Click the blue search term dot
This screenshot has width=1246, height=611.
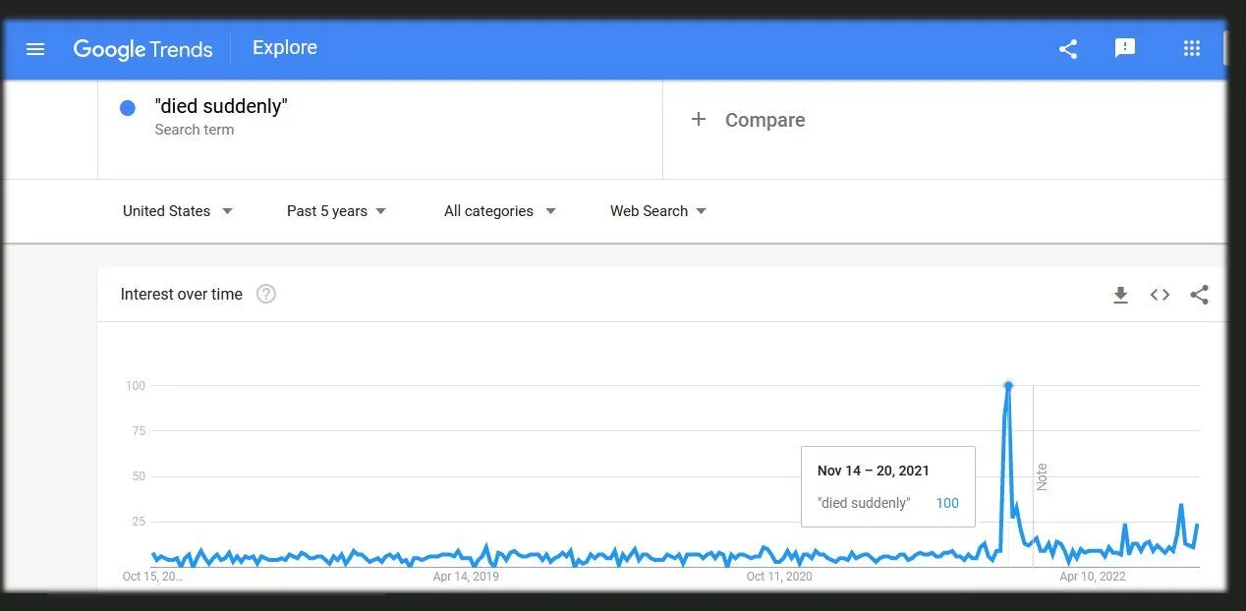pyautogui.click(x=127, y=109)
